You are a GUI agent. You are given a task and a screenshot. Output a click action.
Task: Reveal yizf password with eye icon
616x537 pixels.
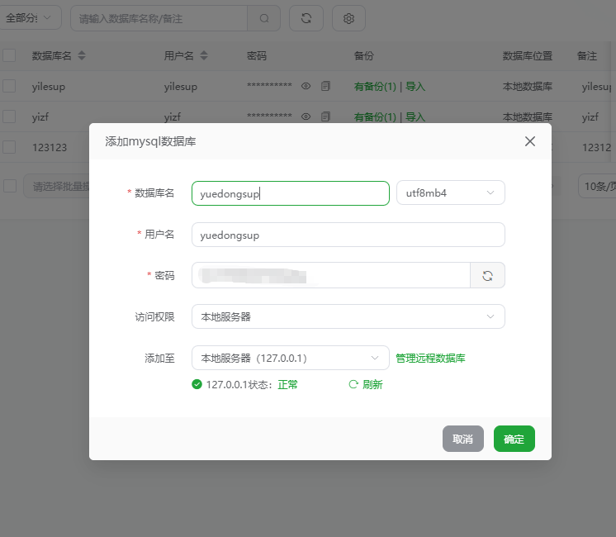coord(306,116)
